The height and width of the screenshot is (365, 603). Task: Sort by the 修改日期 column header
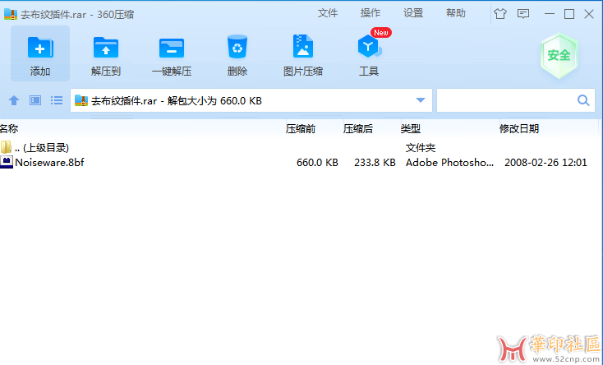pyautogui.click(x=519, y=128)
